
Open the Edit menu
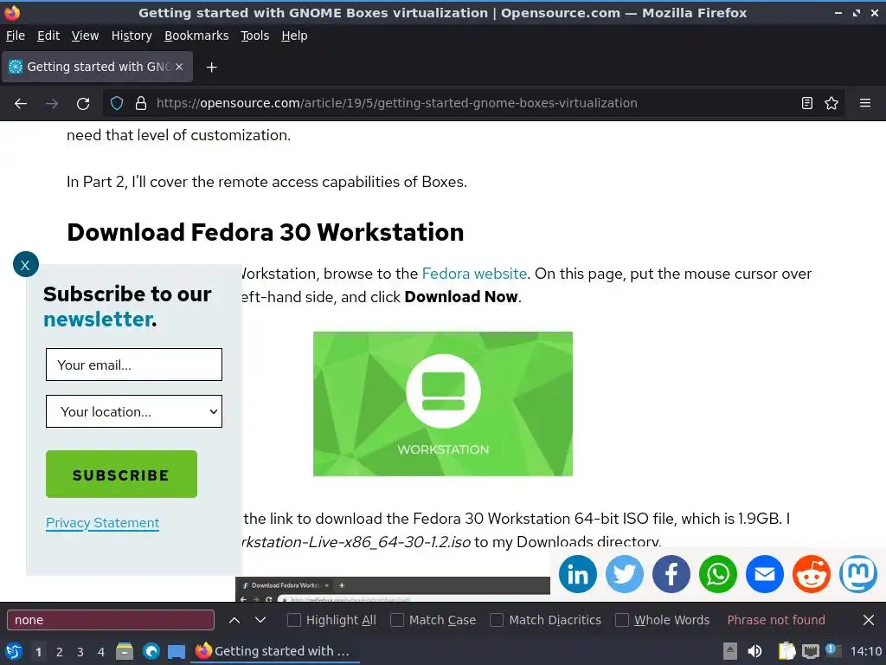pyautogui.click(x=48, y=36)
